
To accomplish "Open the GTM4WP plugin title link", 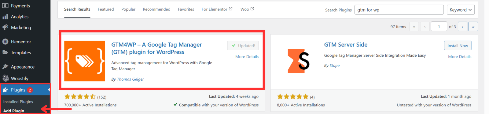I will (156, 48).
